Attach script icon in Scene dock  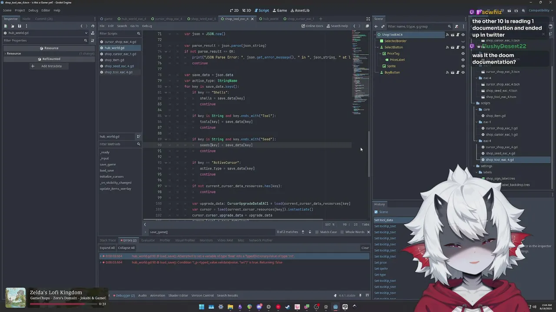(x=457, y=26)
